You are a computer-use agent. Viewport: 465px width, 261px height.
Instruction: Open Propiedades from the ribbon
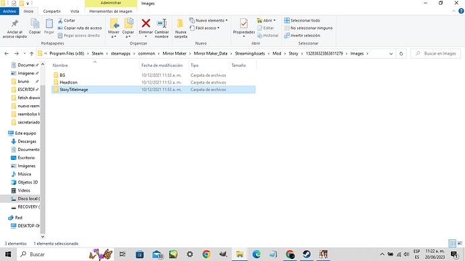coord(244,24)
